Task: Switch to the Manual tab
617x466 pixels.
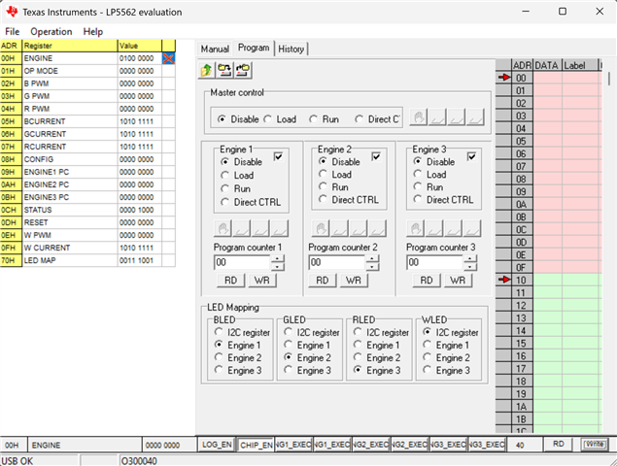Action: click(x=215, y=50)
